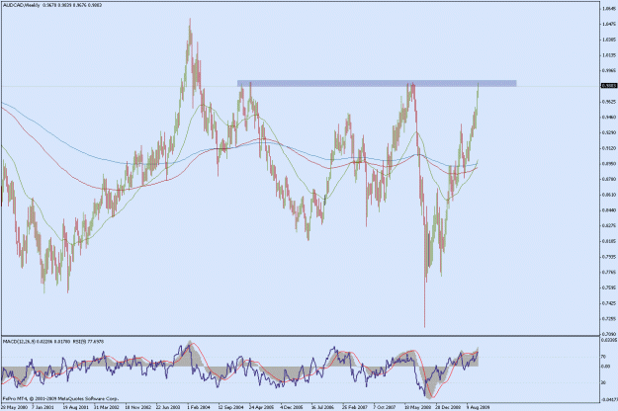Click the 7 Jan 2001 date label
The image size is (618, 411).
tap(43, 407)
